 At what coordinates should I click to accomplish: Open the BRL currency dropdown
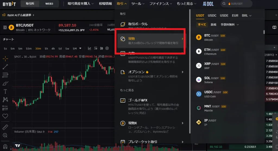(x=247, y=15)
